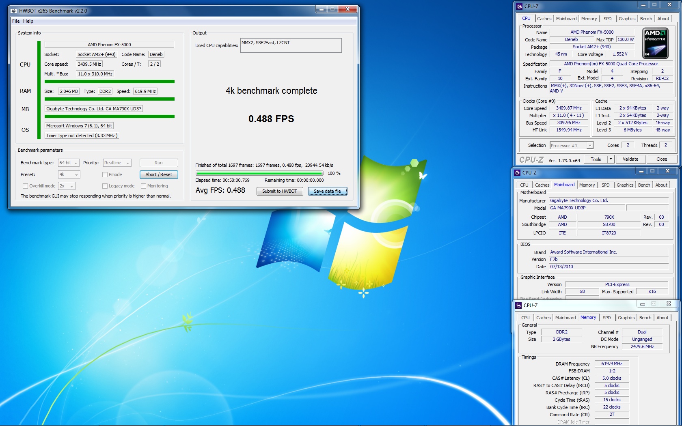Click the Abort / Reset button
The height and width of the screenshot is (426, 682).
coord(159,174)
